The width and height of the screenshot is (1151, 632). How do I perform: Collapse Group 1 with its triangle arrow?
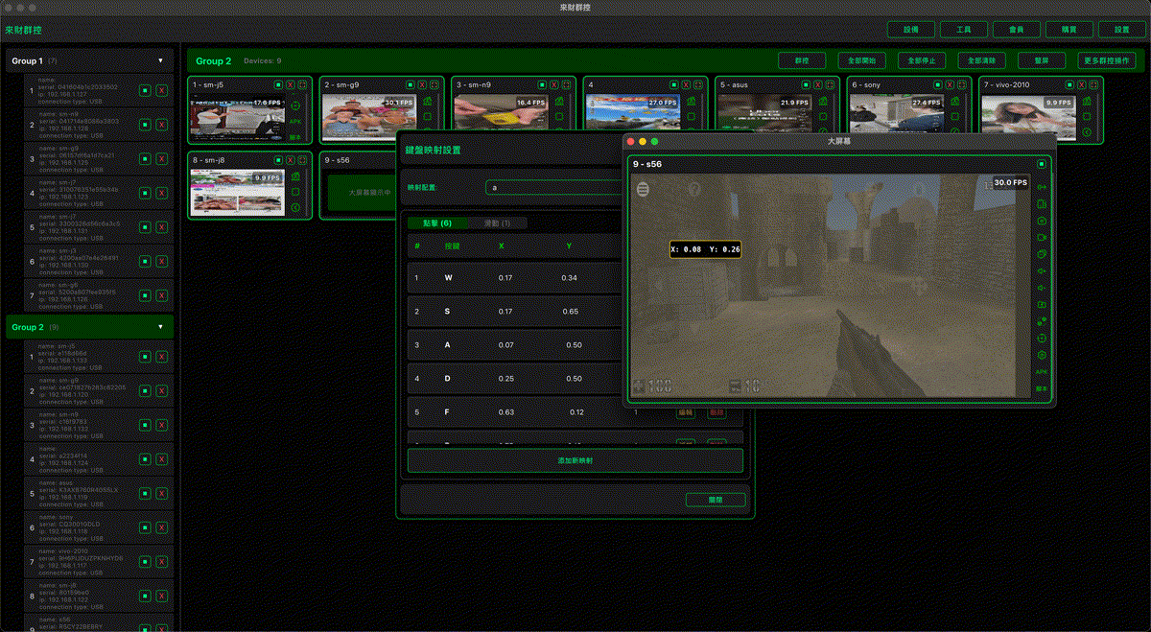(161, 60)
